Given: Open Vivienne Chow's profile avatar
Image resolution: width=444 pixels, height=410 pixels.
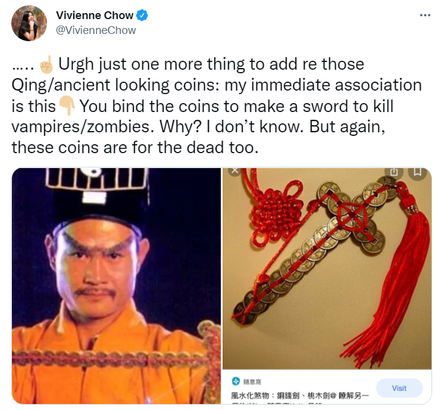Looking at the screenshot, I should pyautogui.click(x=29, y=23).
